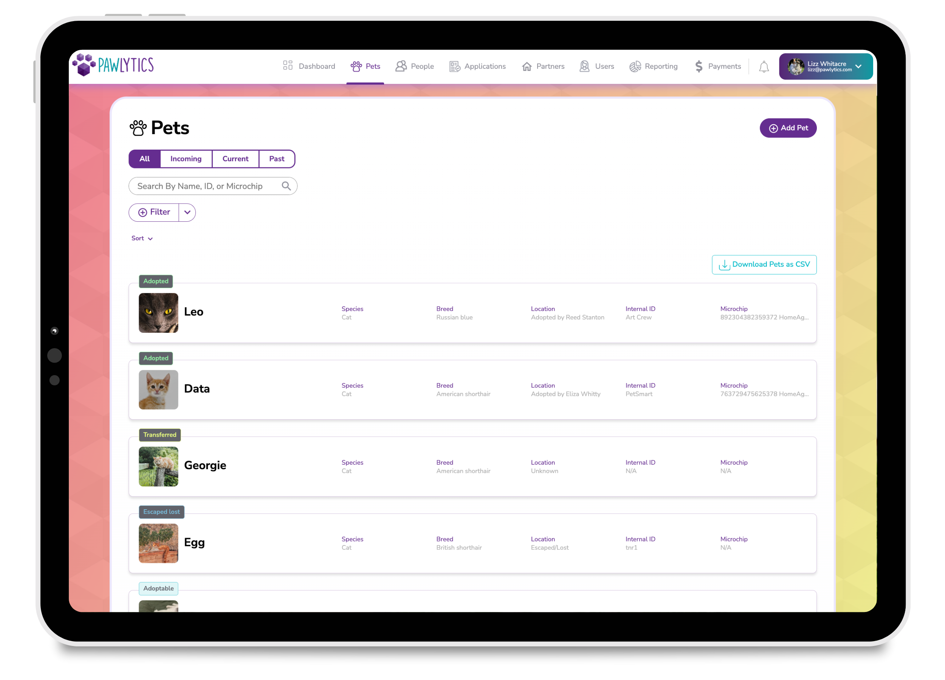Open Leo's cat photo thumbnail

pos(158,313)
